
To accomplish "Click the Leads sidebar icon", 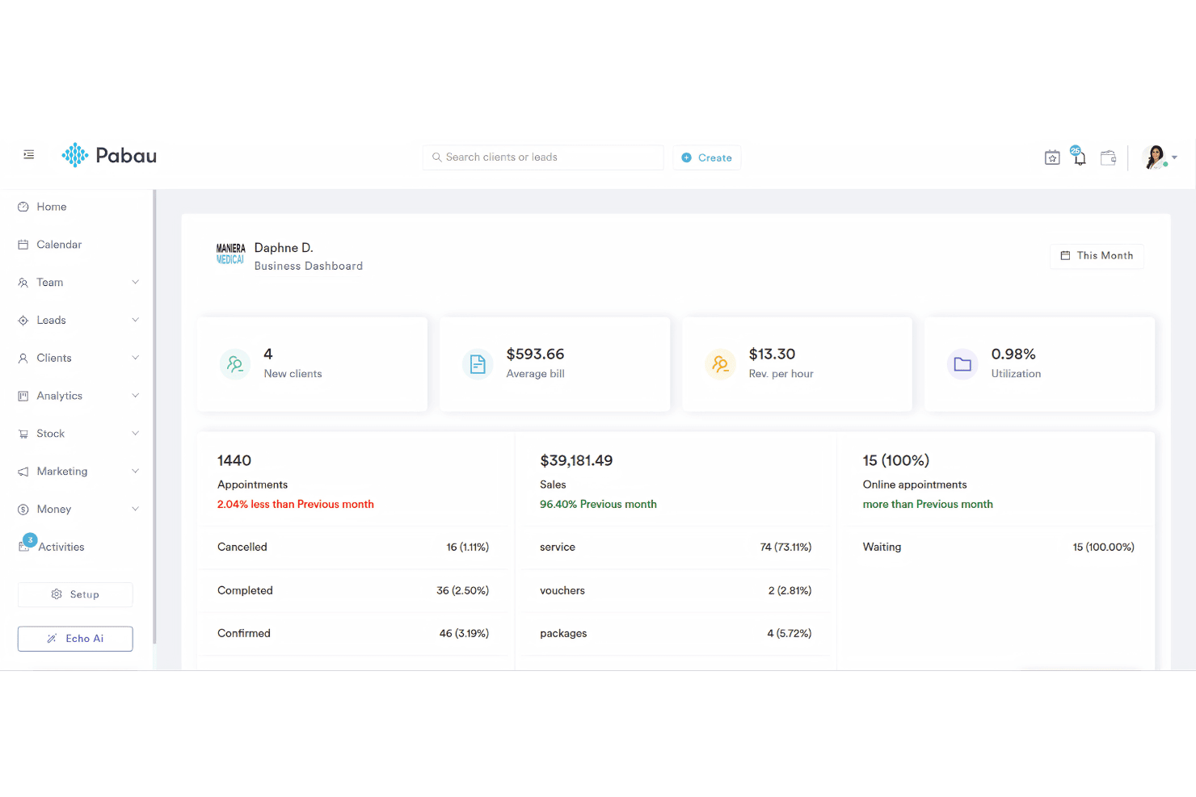I will tap(23, 321).
